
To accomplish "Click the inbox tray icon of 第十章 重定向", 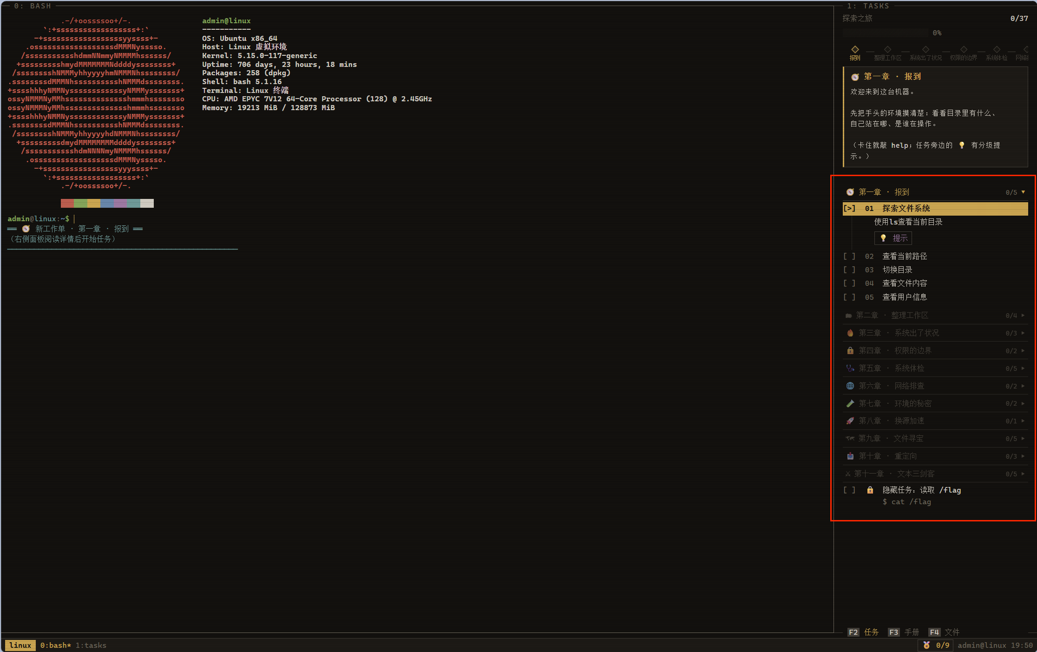I will tap(850, 456).
